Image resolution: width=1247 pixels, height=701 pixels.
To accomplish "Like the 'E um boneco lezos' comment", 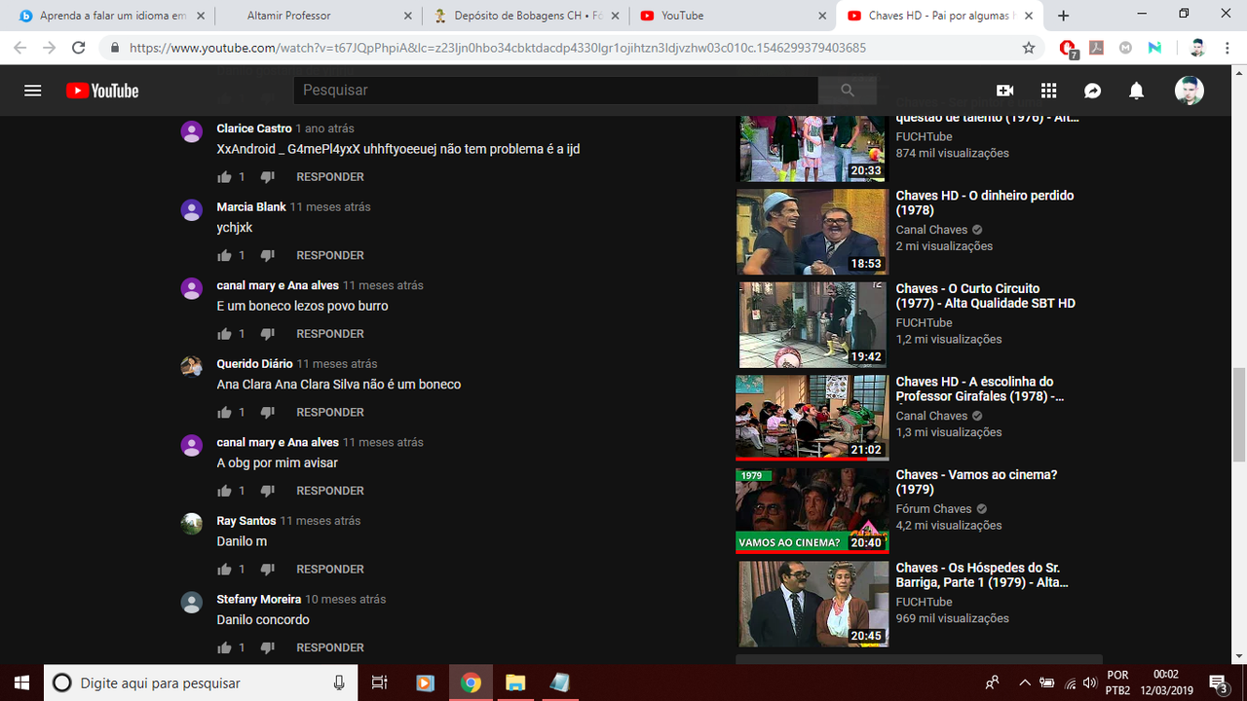I will pos(225,334).
